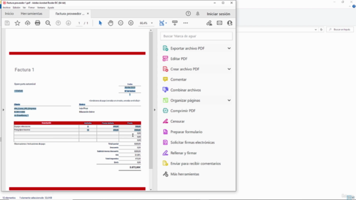Open Organizar páginas tool
This screenshot has width=356, height=200.
(185, 101)
